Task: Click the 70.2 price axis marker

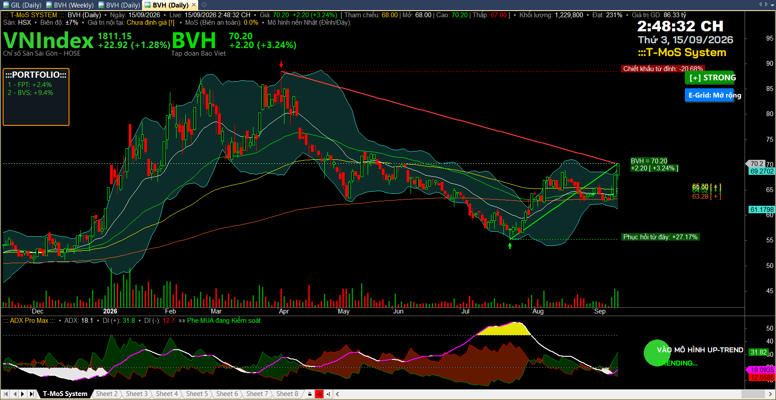Action: (x=756, y=164)
